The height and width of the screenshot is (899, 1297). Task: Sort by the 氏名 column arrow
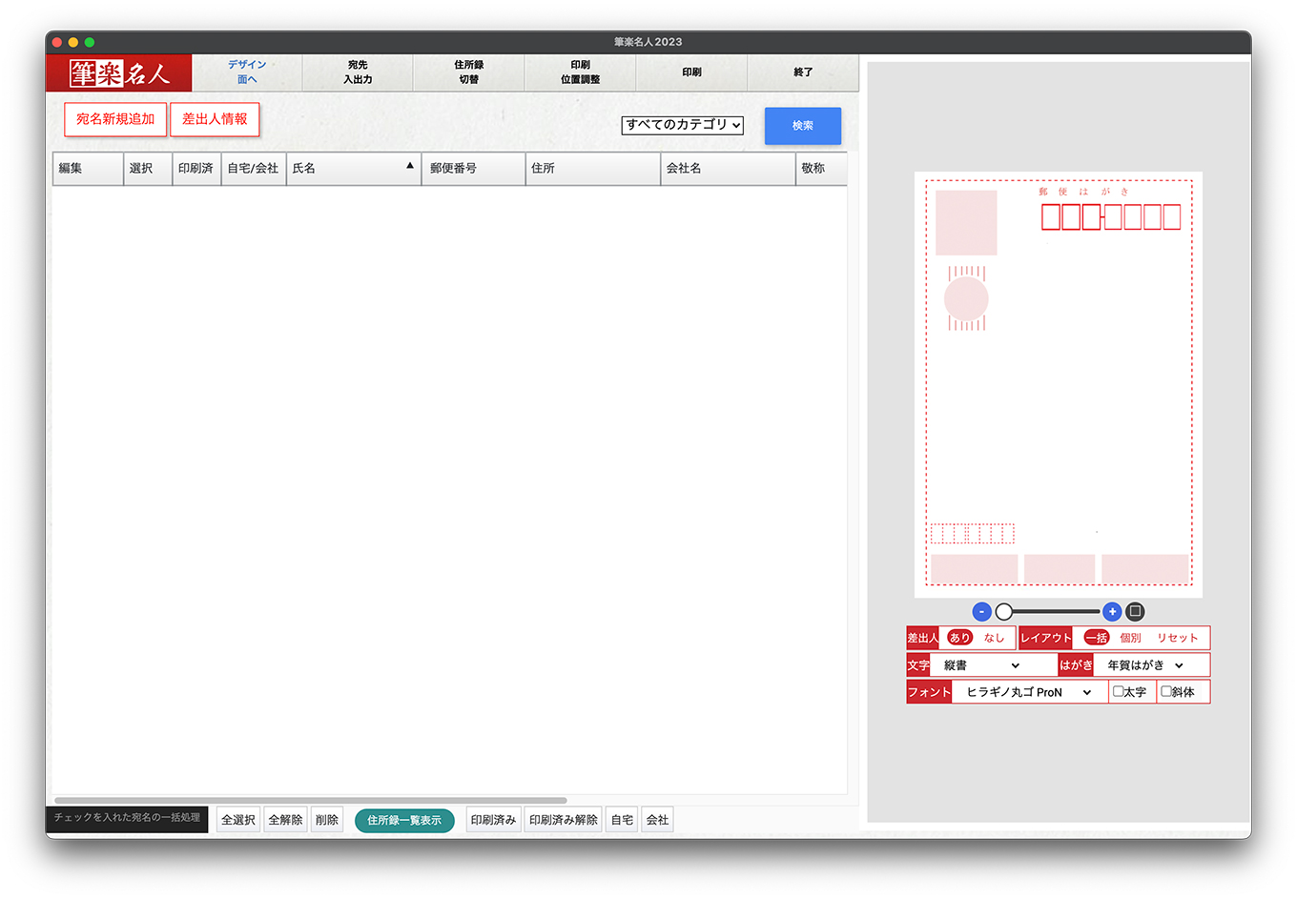(410, 166)
